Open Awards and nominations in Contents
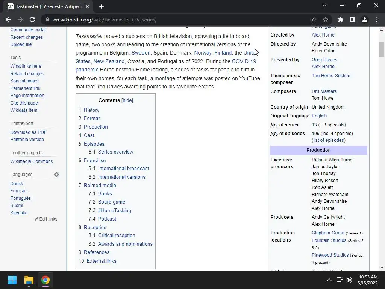The image size is (385, 289). [125, 244]
